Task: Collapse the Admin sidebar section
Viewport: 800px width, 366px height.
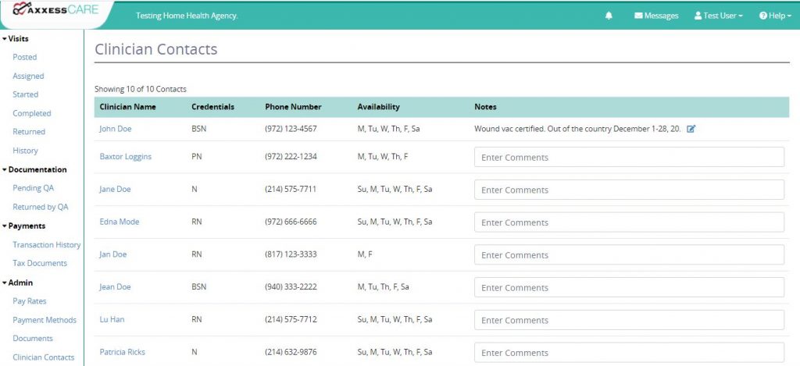Action: (x=17, y=283)
